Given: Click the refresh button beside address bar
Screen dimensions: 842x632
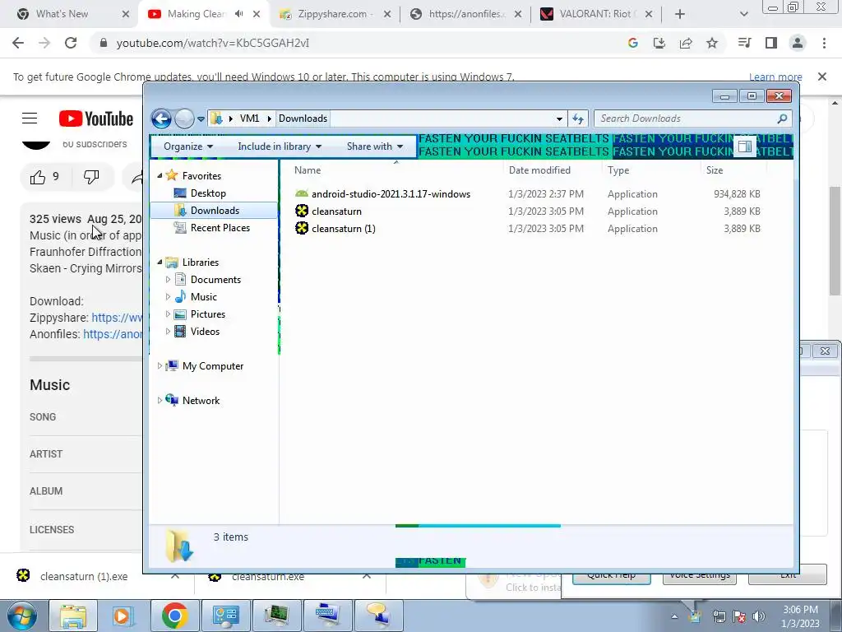Looking at the screenshot, I should click(x=578, y=118).
